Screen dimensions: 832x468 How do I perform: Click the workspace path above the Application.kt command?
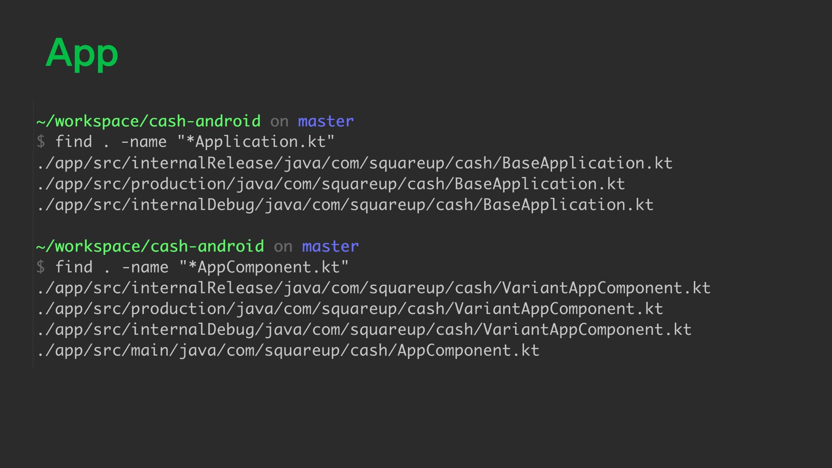[x=148, y=121]
